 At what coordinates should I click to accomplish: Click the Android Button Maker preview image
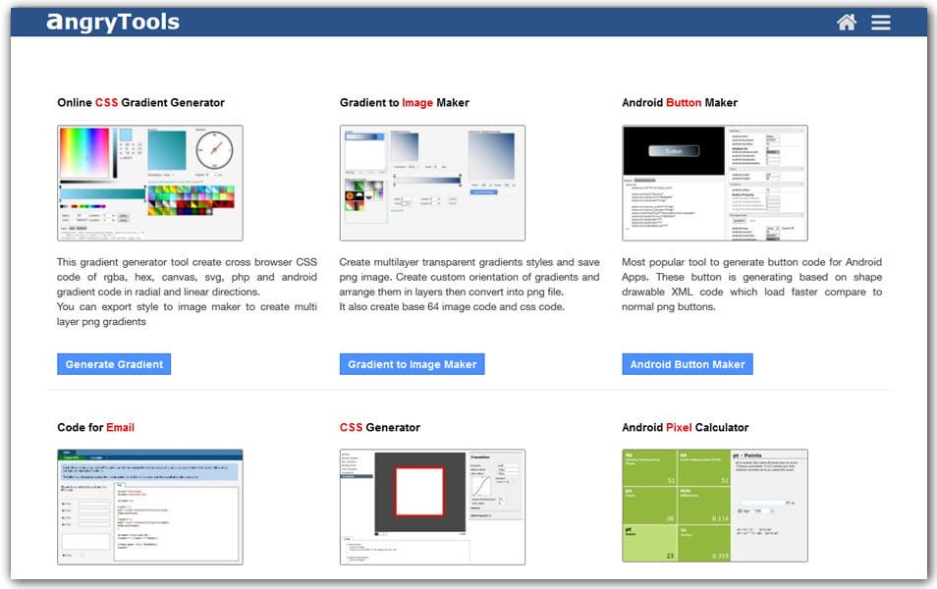point(714,183)
